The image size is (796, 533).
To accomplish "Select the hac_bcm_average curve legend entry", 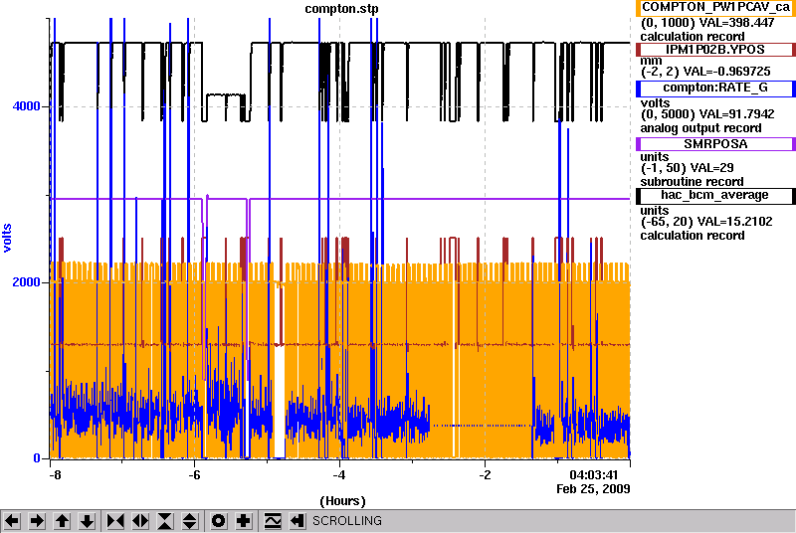I will [x=715, y=196].
